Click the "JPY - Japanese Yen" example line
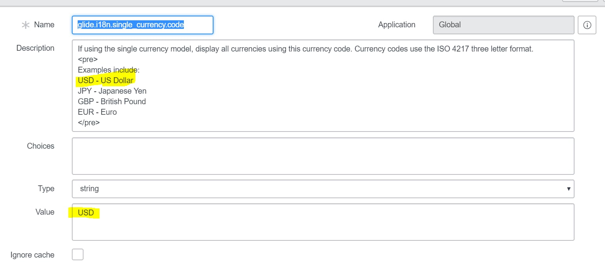The width and height of the screenshot is (605, 272). point(112,91)
